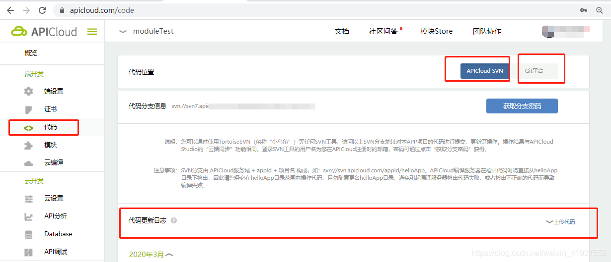The height and width of the screenshot is (262, 611).
Task: Open 云编译 in sidebar
Action: coord(54,162)
